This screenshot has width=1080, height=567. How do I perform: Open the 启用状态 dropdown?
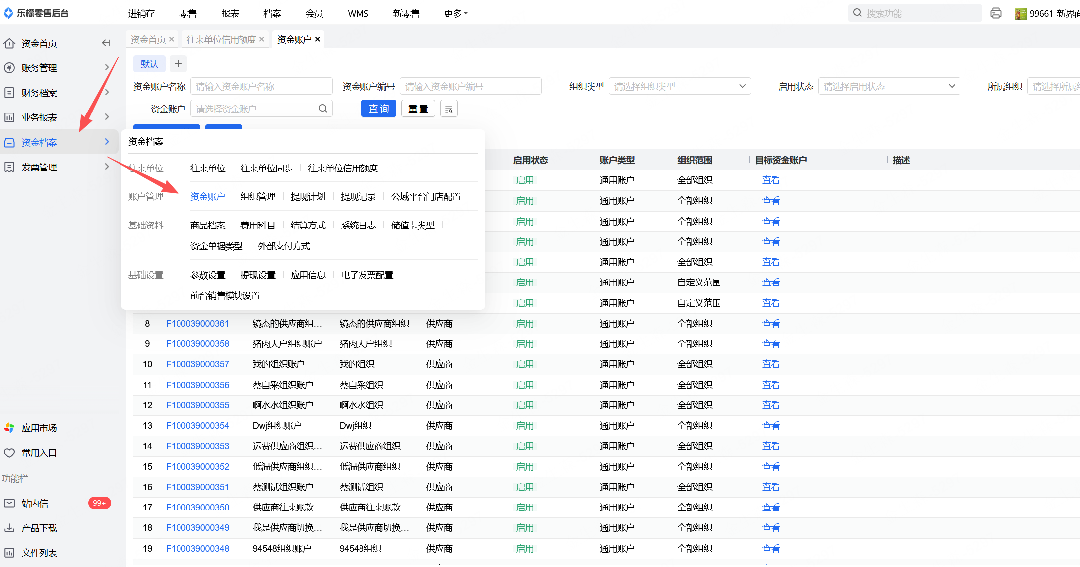(x=889, y=86)
